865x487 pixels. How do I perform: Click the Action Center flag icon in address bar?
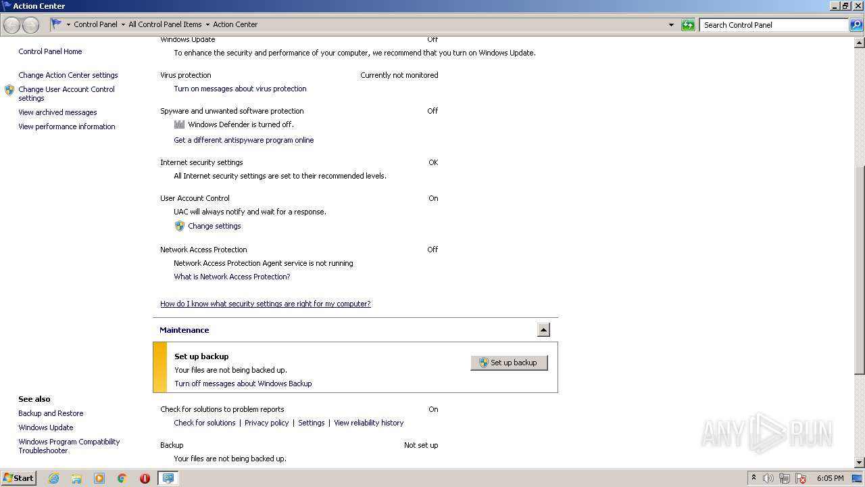pyautogui.click(x=57, y=24)
